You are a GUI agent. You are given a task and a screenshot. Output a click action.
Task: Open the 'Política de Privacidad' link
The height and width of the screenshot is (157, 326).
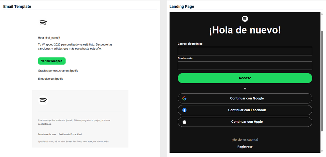click(70, 134)
